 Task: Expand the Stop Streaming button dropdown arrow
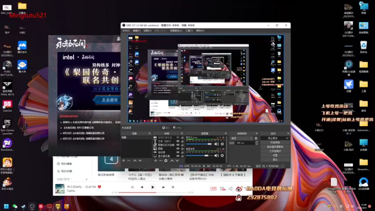[x=287, y=138]
